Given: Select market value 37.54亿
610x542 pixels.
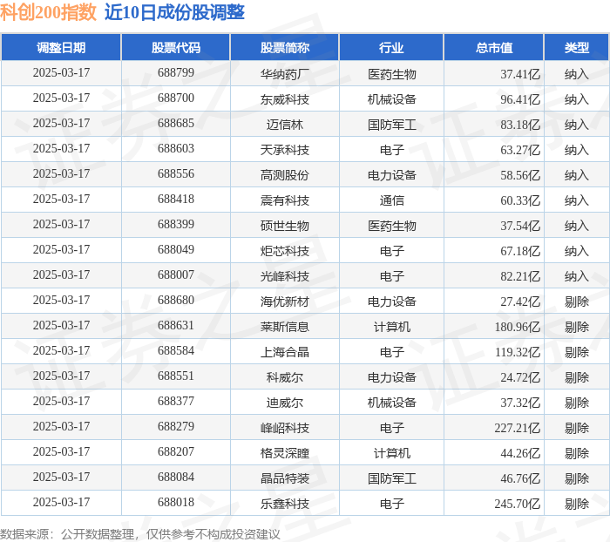Looking at the screenshot, I should click(x=520, y=226).
